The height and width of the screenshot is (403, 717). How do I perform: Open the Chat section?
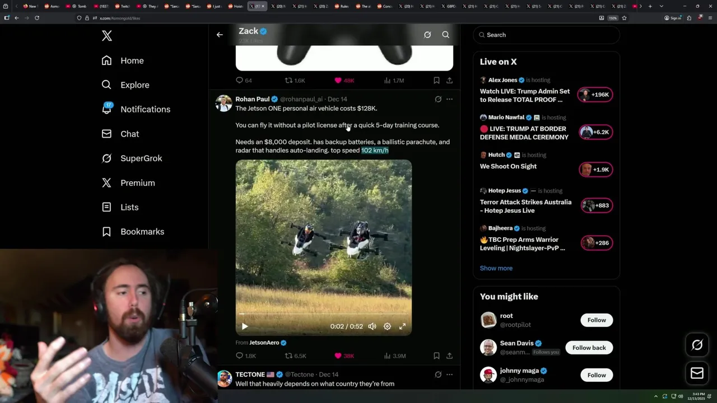click(x=120, y=134)
